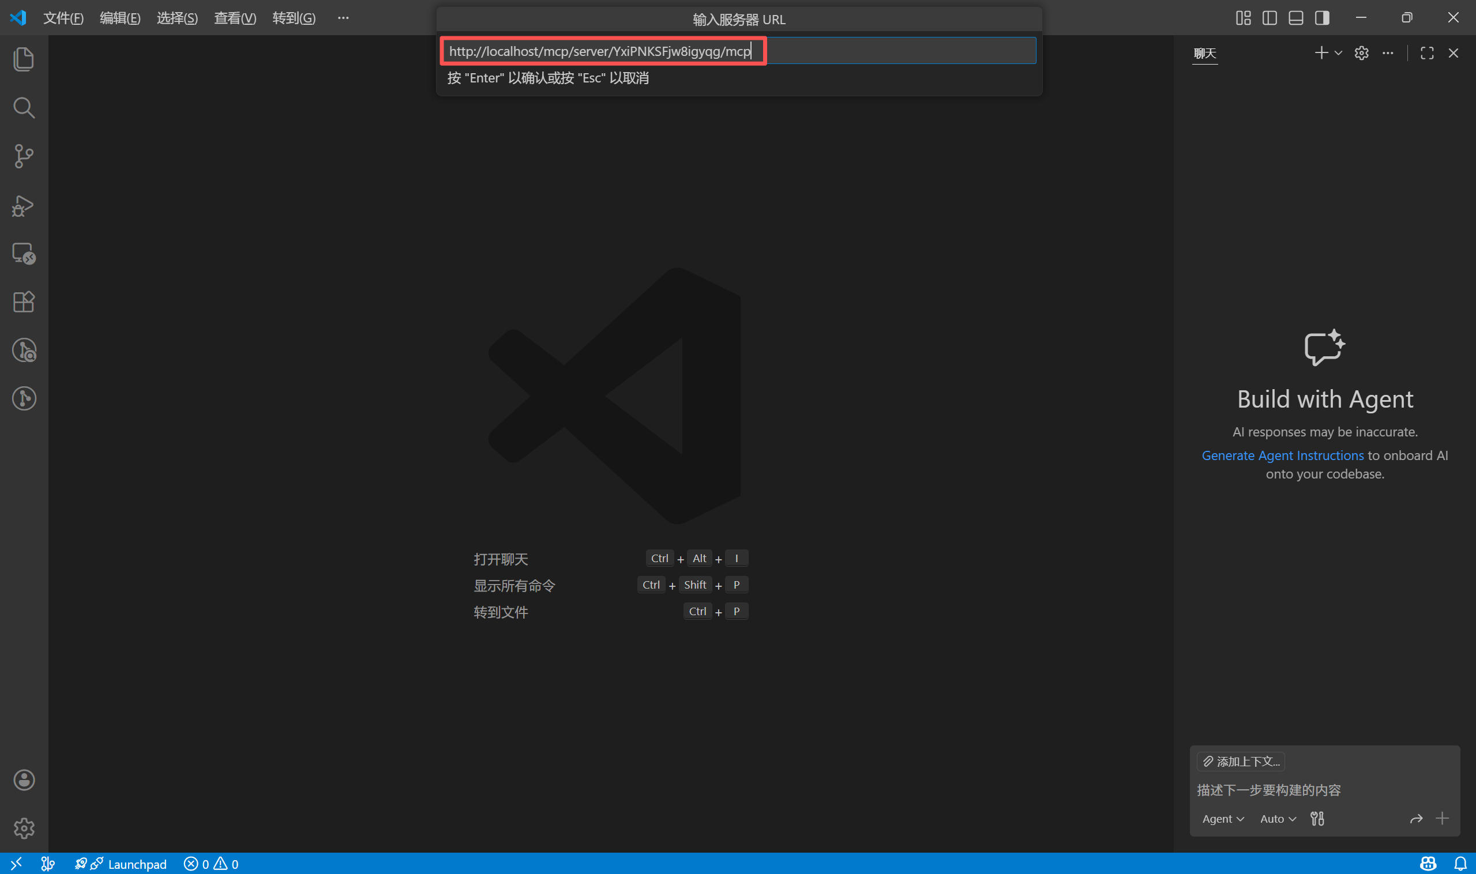The height and width of the screenshot is (874, 1476).
Task: Open the 查看(V) menu
Action: (x=235, y=18)
